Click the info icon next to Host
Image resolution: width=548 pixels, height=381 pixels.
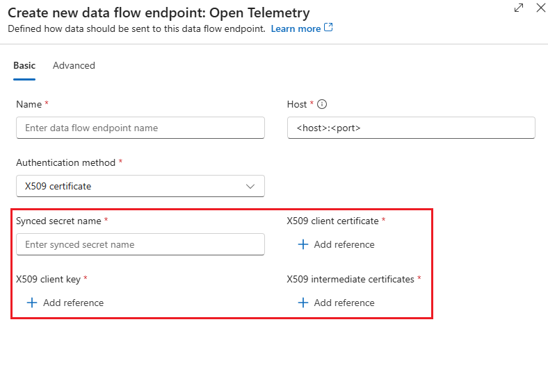pos(322,104)
